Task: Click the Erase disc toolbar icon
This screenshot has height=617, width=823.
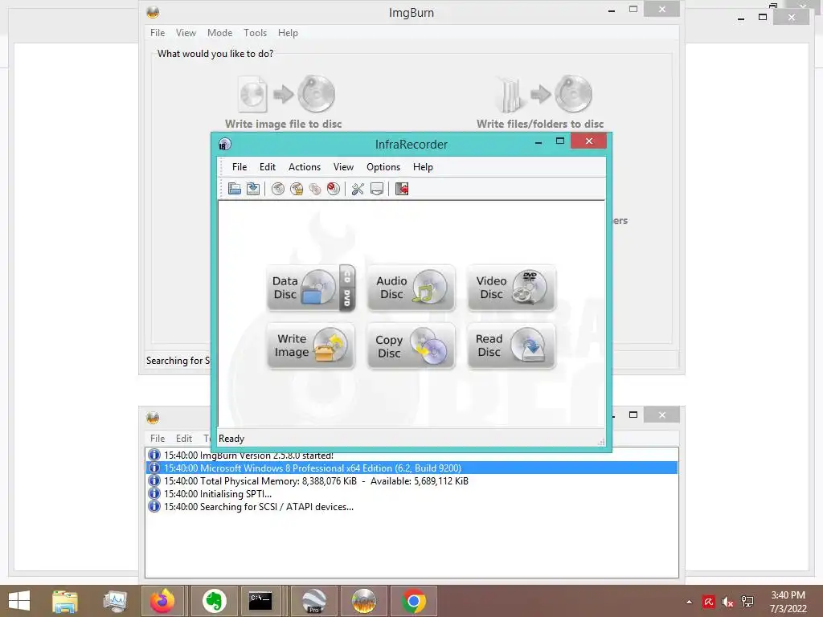Action: 334,189
